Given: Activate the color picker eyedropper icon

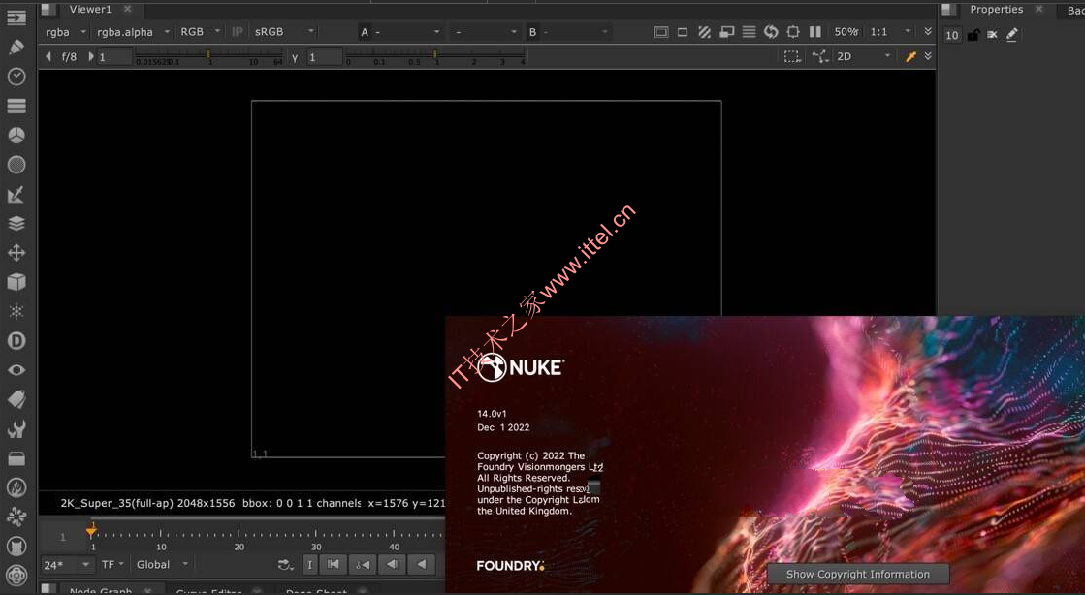Looking at the screenshot, I should click(910, 57).
